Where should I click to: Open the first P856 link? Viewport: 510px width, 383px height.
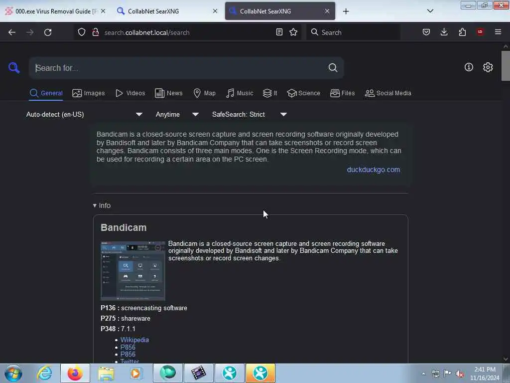coord(128,347)
